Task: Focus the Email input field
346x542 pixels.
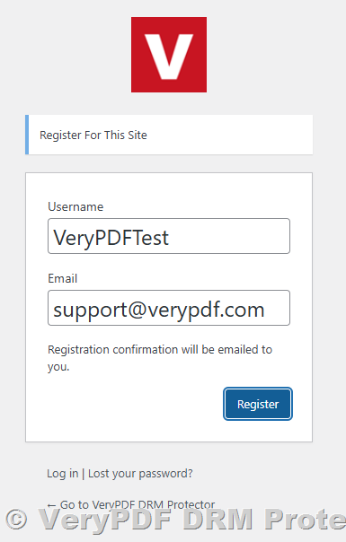Action: [x=169, y=308]
